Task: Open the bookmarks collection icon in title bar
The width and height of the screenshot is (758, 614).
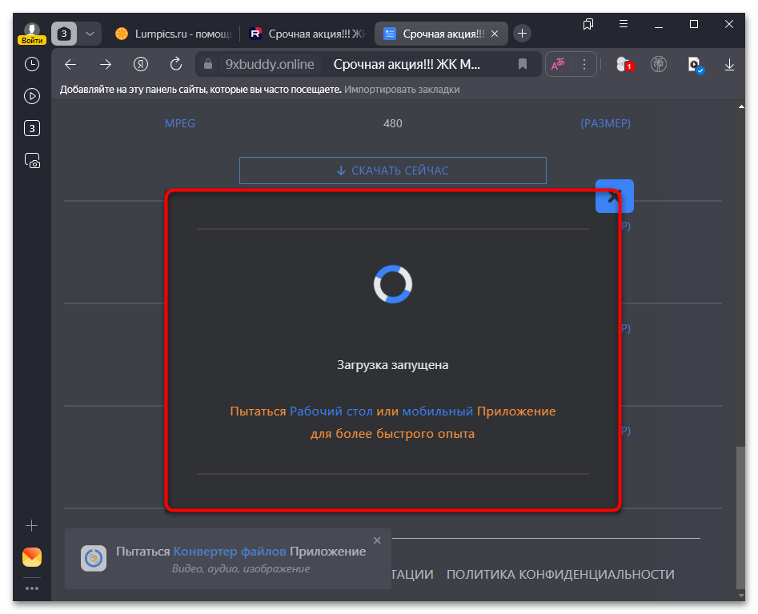Action: (x=588, y=24)
